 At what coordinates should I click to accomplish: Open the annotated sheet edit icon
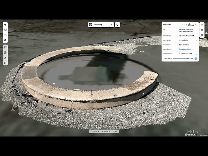tap(5, 47)
